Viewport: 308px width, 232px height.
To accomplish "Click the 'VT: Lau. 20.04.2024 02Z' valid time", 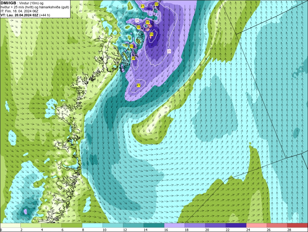I will click(20, 15).
